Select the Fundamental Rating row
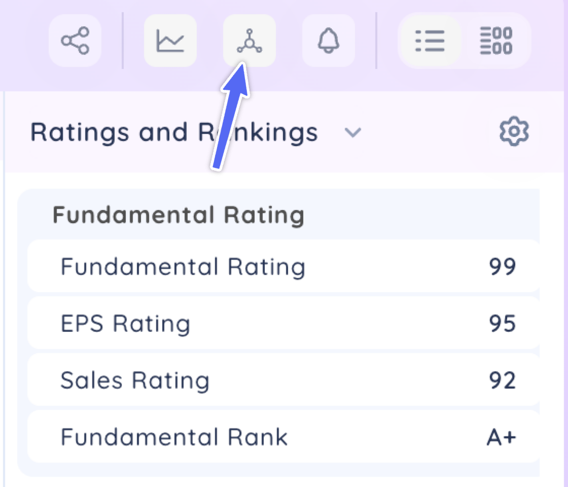This screenshot has width=568, height=487. click(283, 266)
